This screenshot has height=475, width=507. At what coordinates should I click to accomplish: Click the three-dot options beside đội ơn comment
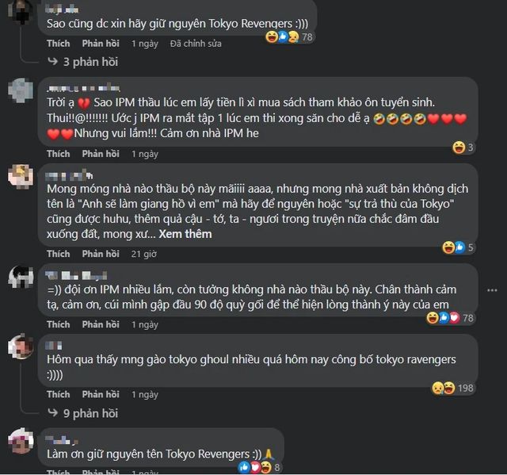[492, 290]
